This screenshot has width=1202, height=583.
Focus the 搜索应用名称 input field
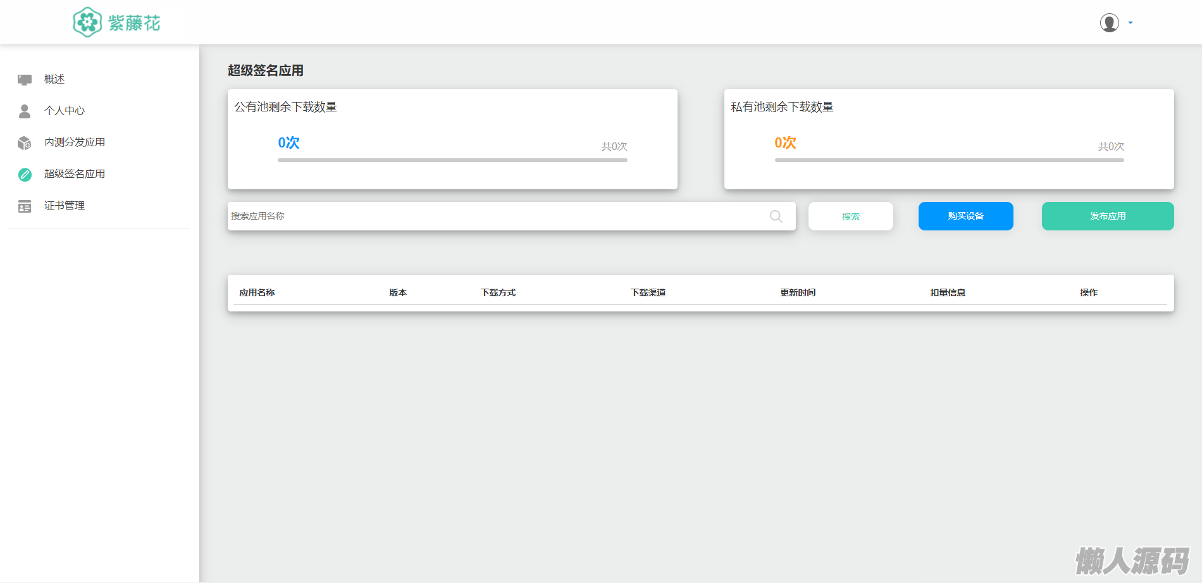tap(493, 216)
